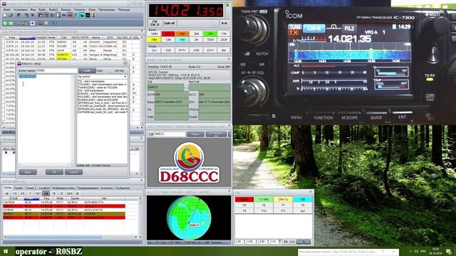Expand the Rig control dropdown in Macros setup
This screenshot has height=256, width=456.
pos(125,77)
